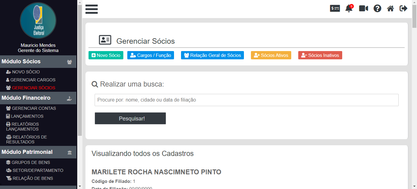417x189 pixels.
Task: Click the Justiça Eleitoral profile avatar
Action: click(x=38, y=21)
